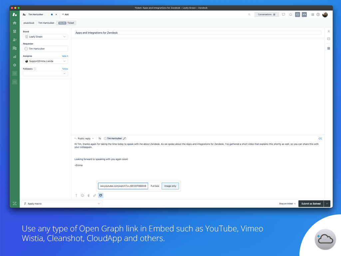Viewport: 341px width, 256px height.
Task: Switch to the pluscloud tab
Action: tap(28, 23)
